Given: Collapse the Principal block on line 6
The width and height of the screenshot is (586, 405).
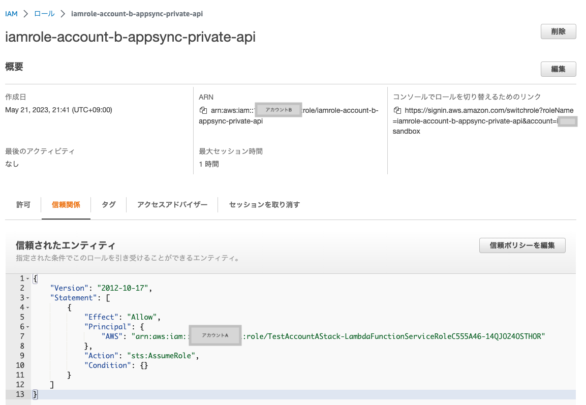Looking at the screenshot, I should point(27,326).
